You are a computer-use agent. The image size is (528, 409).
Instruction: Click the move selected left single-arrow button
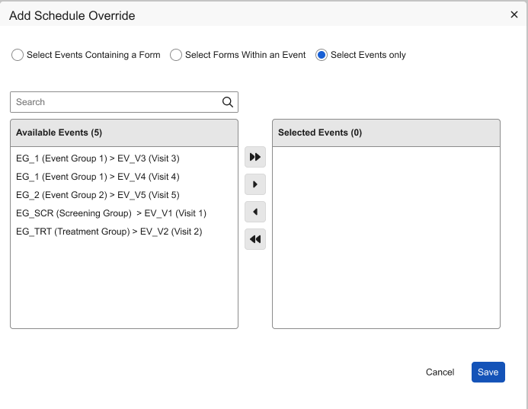point(255,212)
